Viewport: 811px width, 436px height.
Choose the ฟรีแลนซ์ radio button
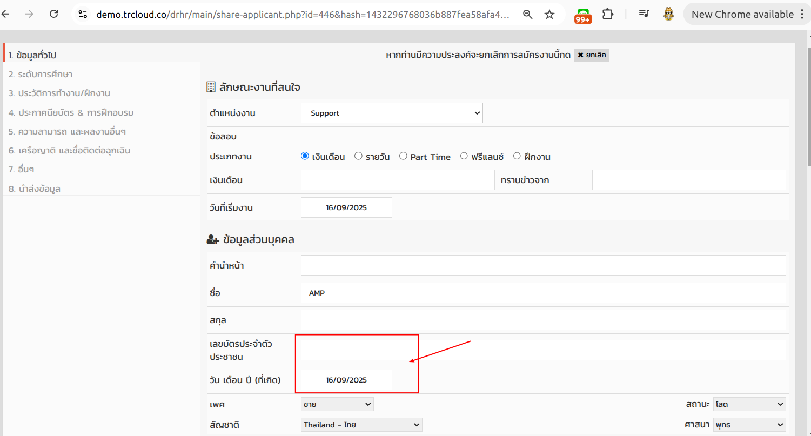pos(464,157)
